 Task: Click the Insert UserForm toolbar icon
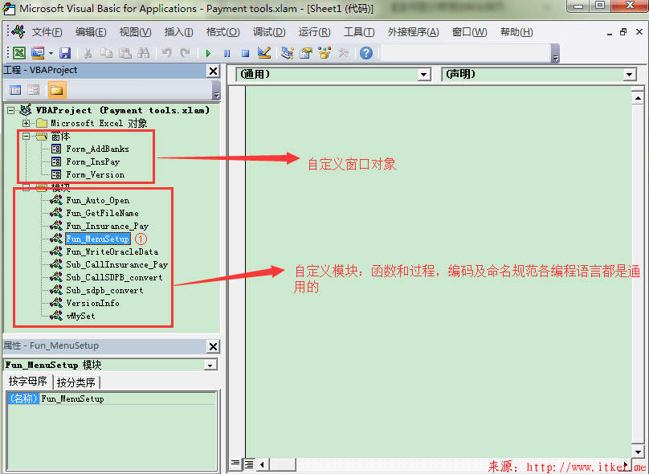click(x=38, y=53)
